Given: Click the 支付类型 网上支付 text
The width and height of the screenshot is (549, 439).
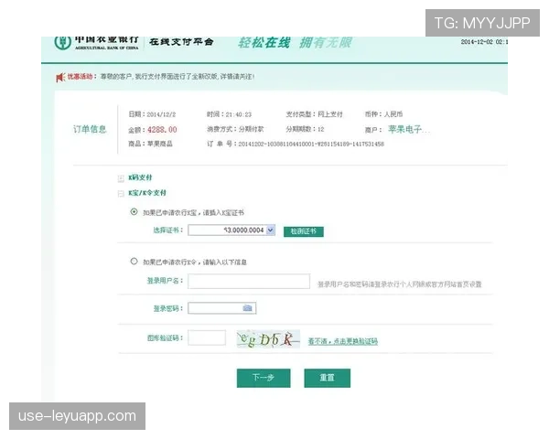Looking at the screenshot, I should [x=315, y=114].
